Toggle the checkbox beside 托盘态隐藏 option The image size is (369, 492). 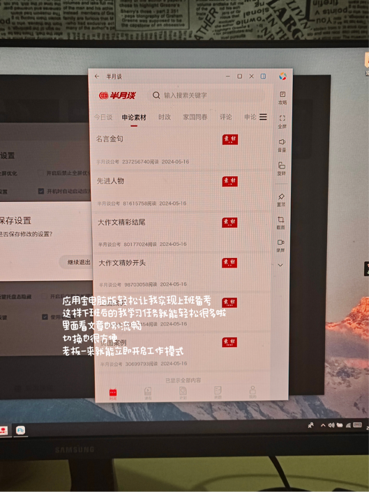(44, 296)
